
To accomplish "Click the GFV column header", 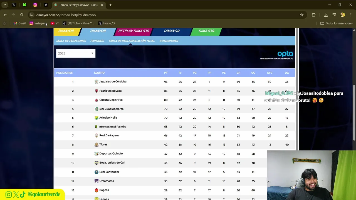I will pyautogui.click(x=270, y=73).
